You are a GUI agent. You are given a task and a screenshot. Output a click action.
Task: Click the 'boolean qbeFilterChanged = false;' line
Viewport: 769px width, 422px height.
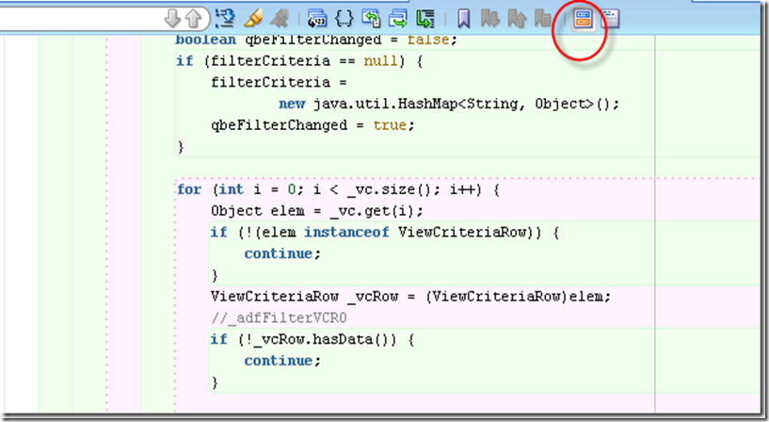tap(316, 40)
